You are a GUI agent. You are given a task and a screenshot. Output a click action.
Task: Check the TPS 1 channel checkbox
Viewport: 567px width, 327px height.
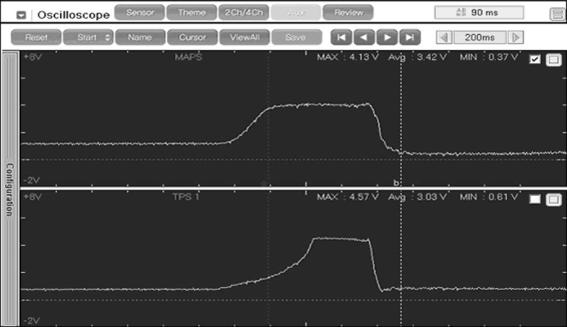[535, 199]
